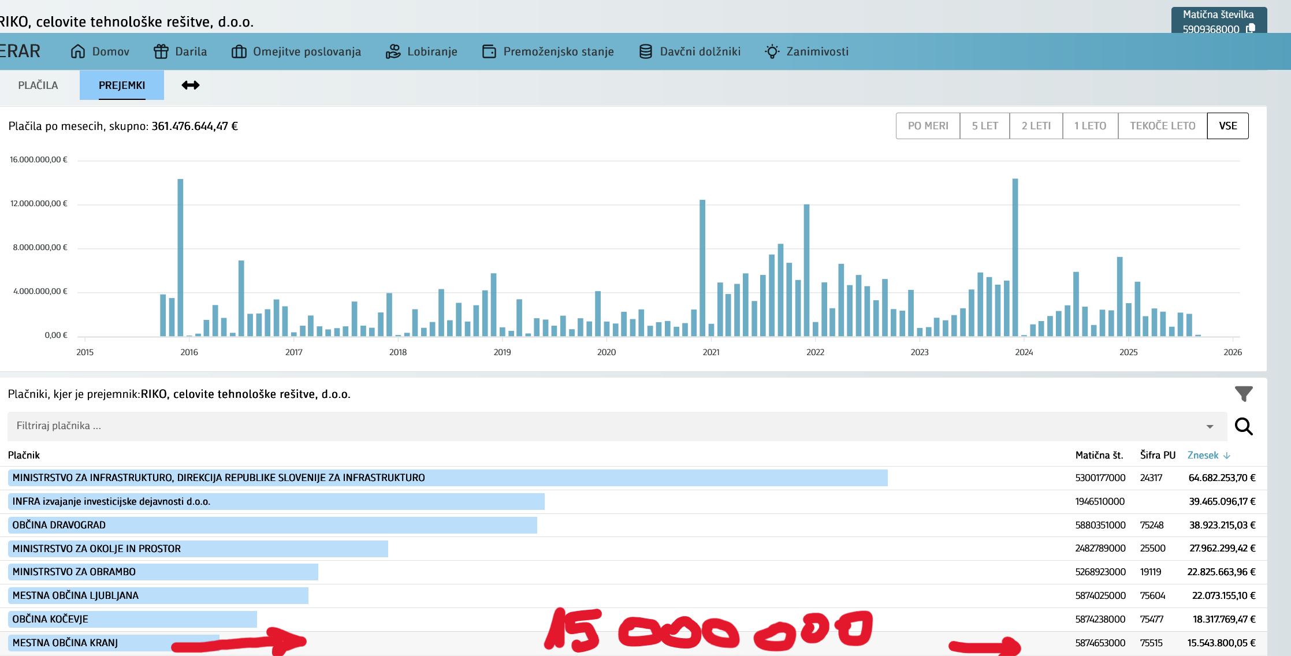Click the Lobiranje hand icon
Screen dimensions: 1291x656
click(393, 51)
